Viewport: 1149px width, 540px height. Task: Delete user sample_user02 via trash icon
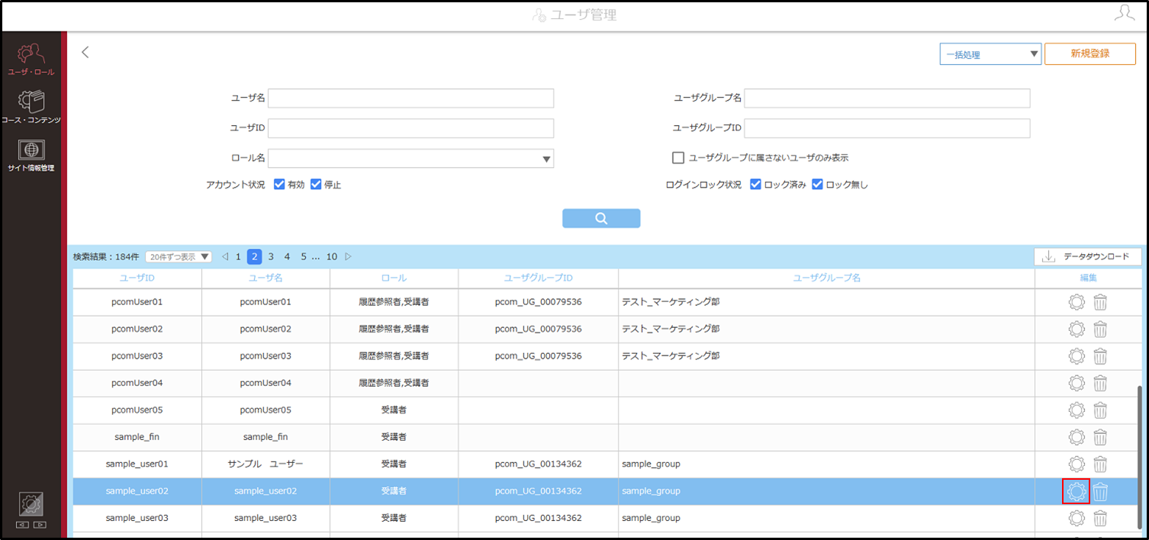[1100, 492]
